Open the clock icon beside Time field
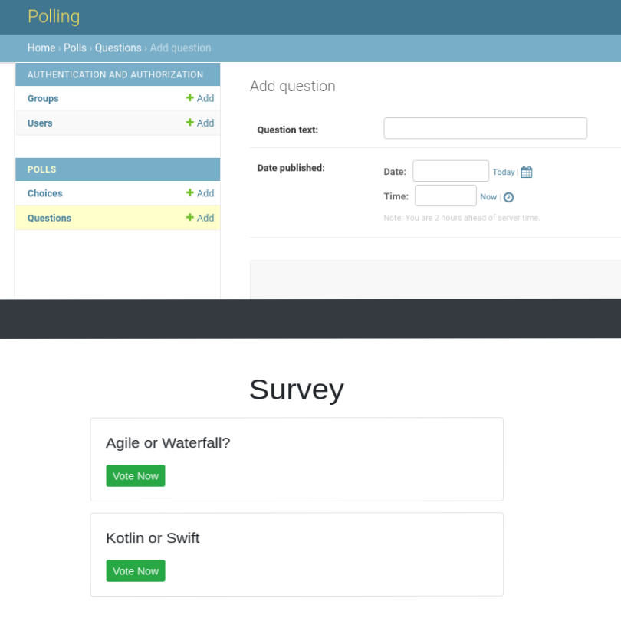 [x=508, y=197]
